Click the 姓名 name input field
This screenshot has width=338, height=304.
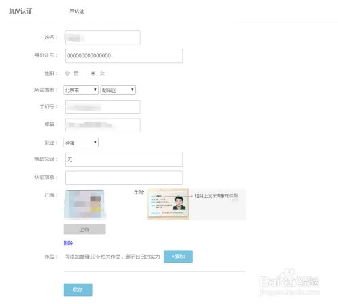pyautogui.click(x=103, y=38)
